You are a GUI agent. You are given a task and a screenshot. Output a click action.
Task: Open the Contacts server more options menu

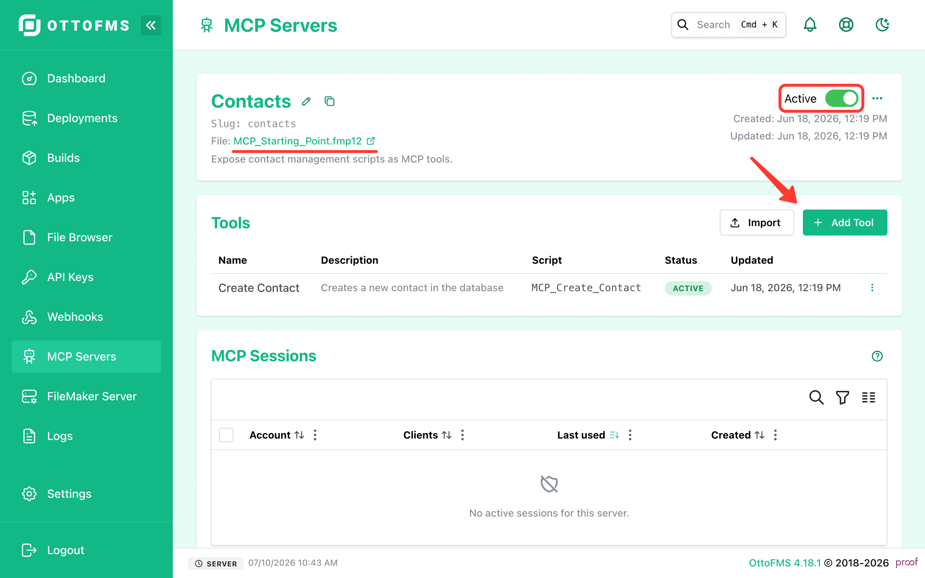click(877, 99)
